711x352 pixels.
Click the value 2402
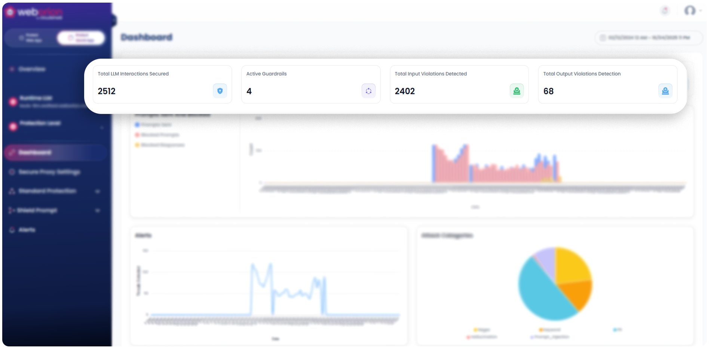tap(405, 91)
